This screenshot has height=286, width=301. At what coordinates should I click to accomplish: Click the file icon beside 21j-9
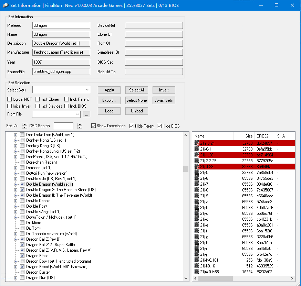(197, 196)
